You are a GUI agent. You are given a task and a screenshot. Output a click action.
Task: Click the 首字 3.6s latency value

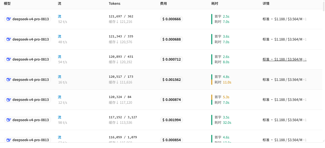coord(222,36)
